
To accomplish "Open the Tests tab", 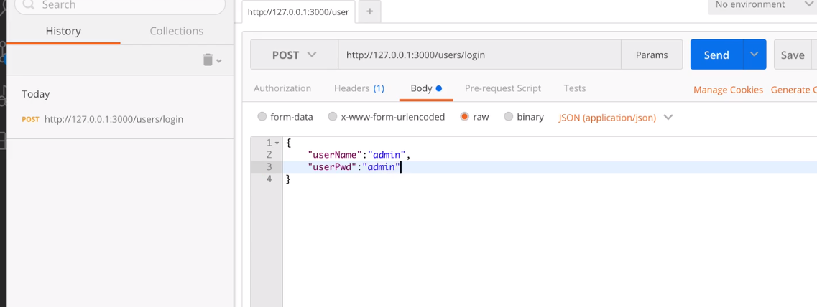I will click(x=575, y=88).
